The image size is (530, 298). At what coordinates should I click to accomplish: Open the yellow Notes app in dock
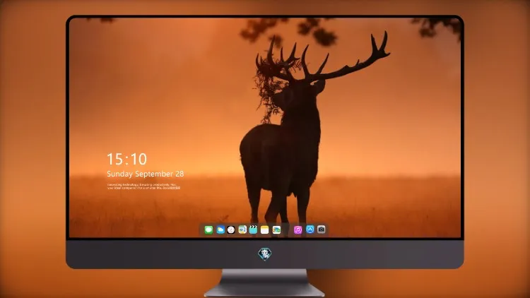[x=265, y=230]
